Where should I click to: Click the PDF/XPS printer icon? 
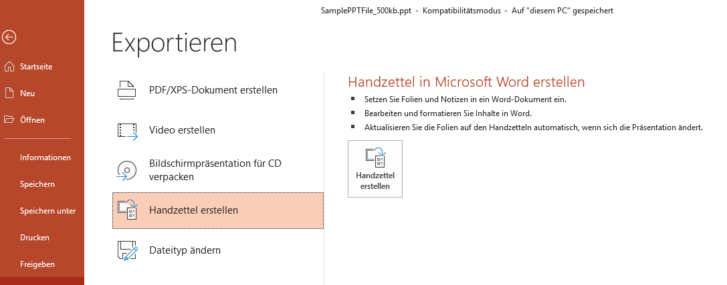tap(127, 90)
